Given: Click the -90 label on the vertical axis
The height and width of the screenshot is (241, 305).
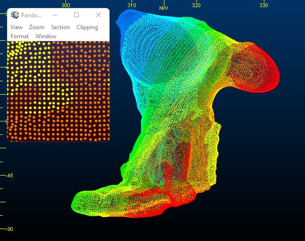Looking at the screenshot, I should click(10, 229).
